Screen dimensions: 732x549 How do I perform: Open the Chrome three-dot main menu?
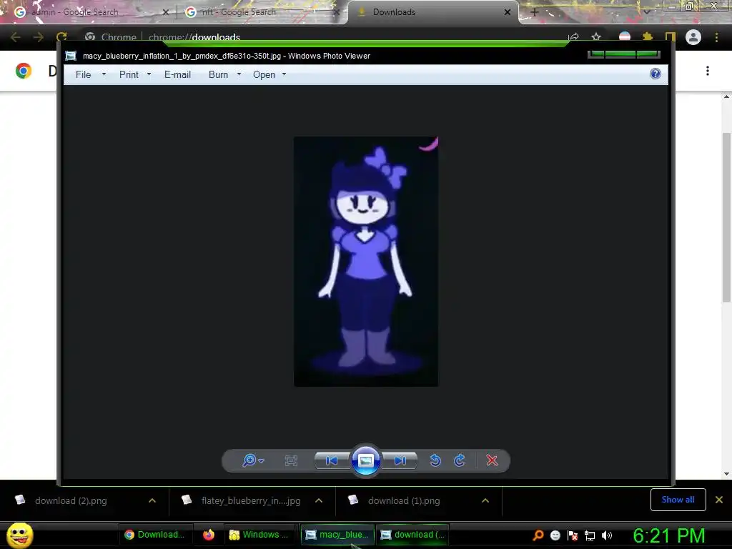716,37
